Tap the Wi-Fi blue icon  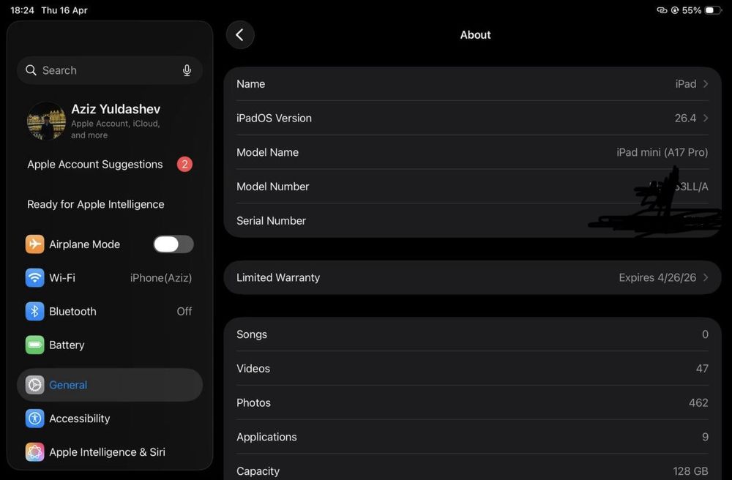[x=34, y=277]
